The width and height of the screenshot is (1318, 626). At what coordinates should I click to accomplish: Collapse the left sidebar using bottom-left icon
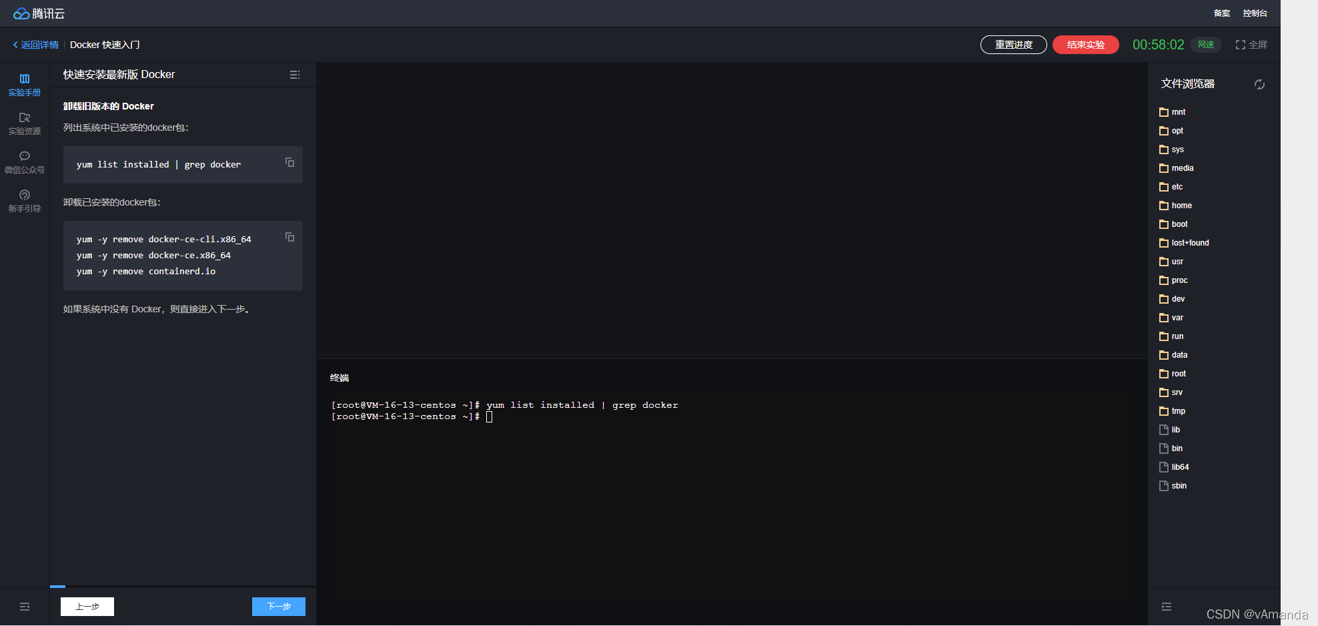[25, 607]
